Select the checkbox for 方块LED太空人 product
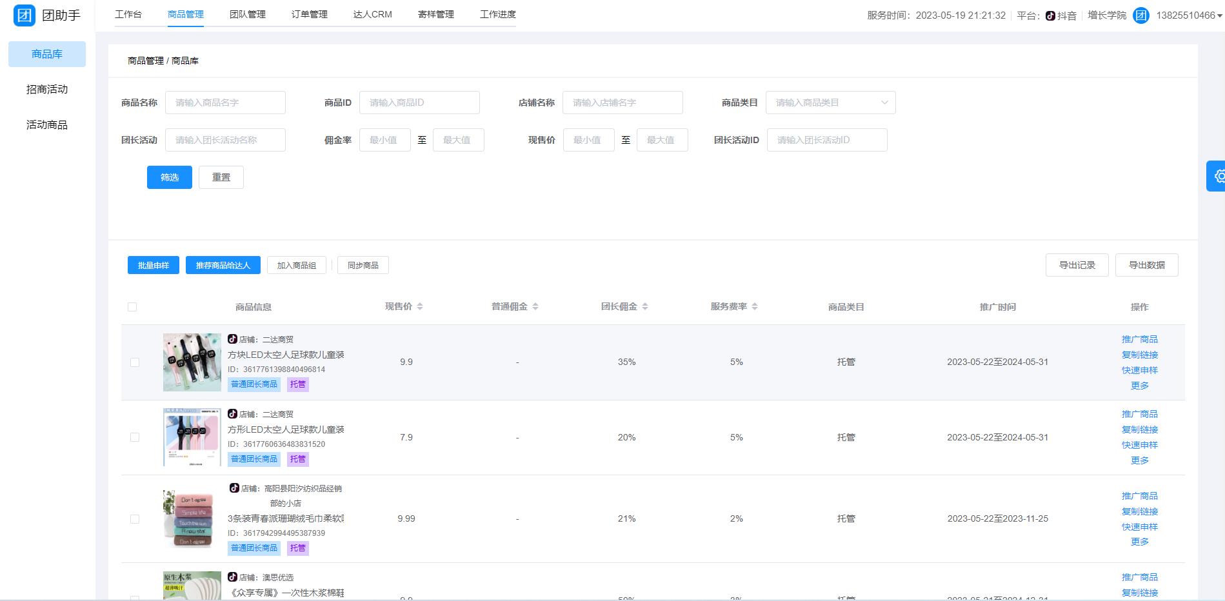 [135, 362]
